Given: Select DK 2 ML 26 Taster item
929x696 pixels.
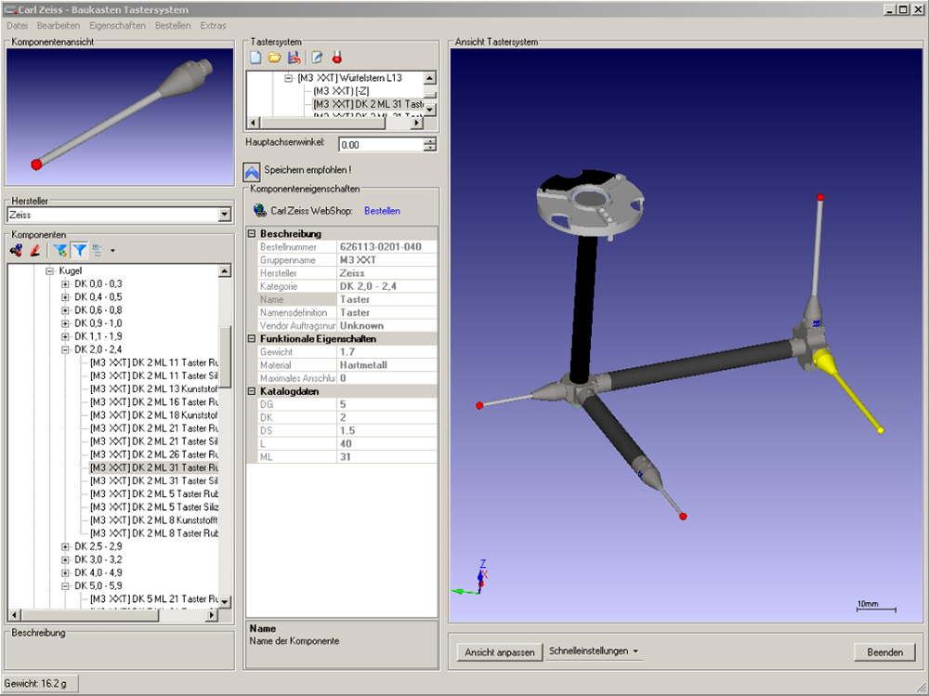Looking at the screenshot, I should tap(154, 454).
